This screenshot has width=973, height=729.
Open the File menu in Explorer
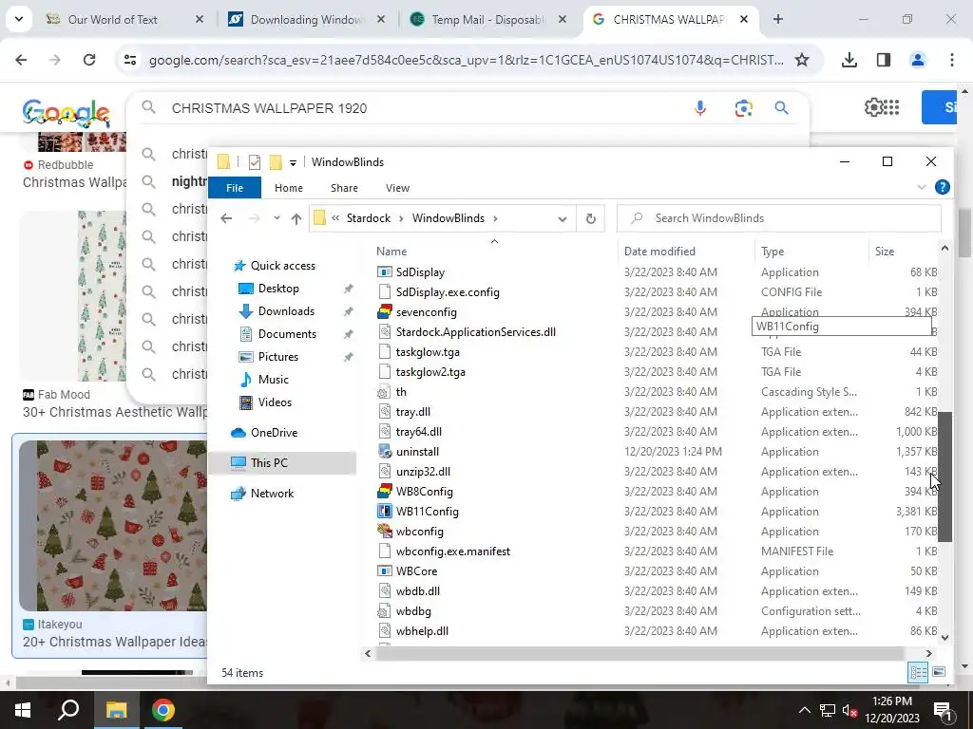235,188
